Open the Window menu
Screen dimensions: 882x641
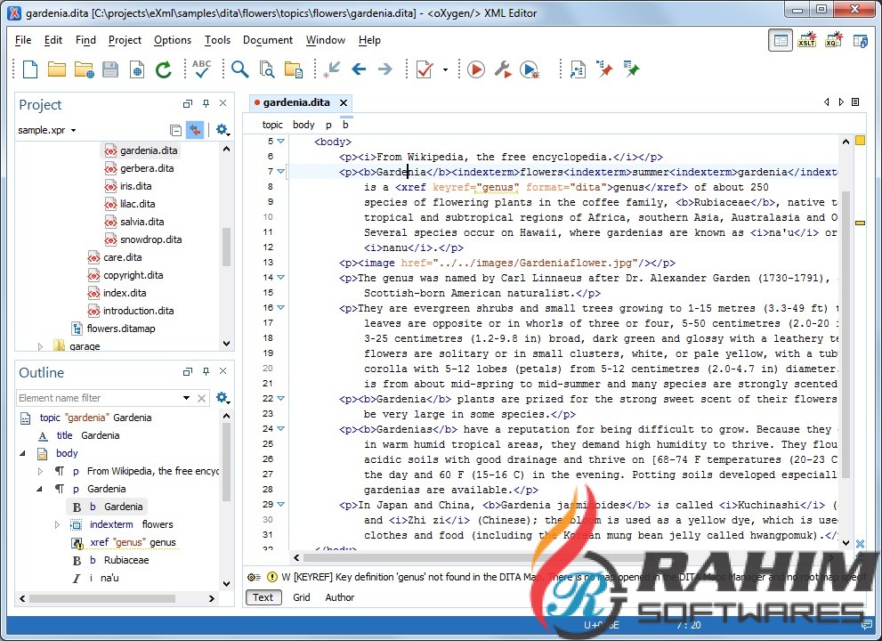[326, 40]
